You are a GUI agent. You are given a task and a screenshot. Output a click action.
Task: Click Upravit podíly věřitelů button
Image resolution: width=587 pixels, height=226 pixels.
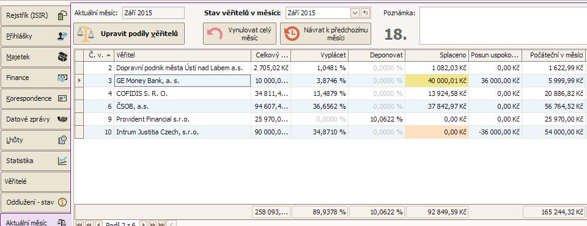coord(129,34)
